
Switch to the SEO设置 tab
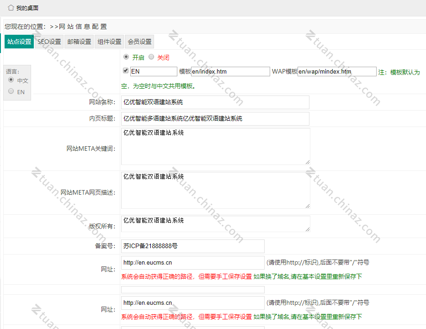[x=49, y=42]
